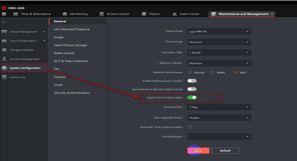Open the Country/Region combo box
This screenshot has height=161, width=297.
tap(219, 137)
